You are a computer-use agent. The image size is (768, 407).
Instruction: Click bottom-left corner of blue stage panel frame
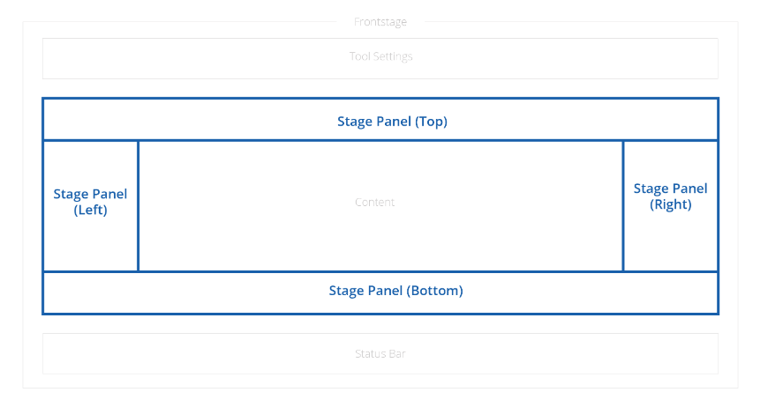click(43, 313)
